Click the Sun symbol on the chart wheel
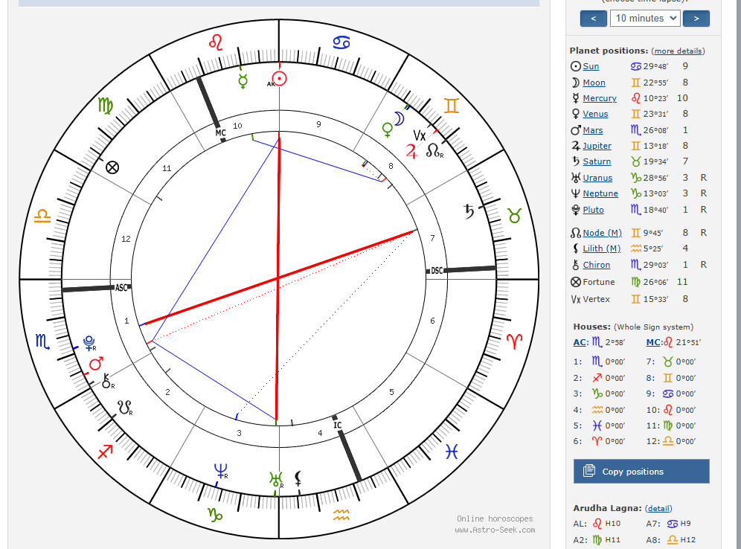Image resolution: width=741 pixels, height=549 pixels. (x=279, y=78)
